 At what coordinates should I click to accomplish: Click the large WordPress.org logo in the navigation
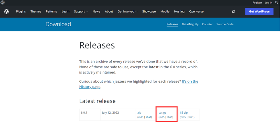tap(6, 12)
